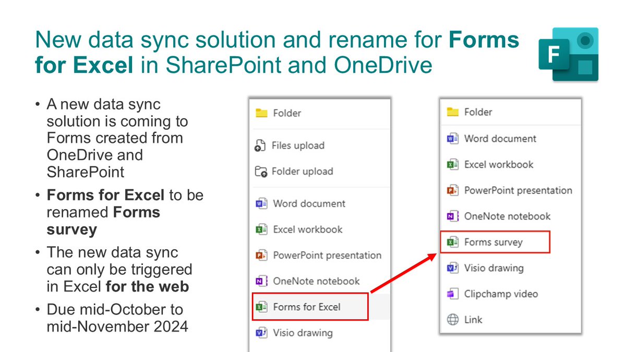Click the yellow Folder icon in right menu
Viewport: 626px width, 352px height.
(453, 112)
